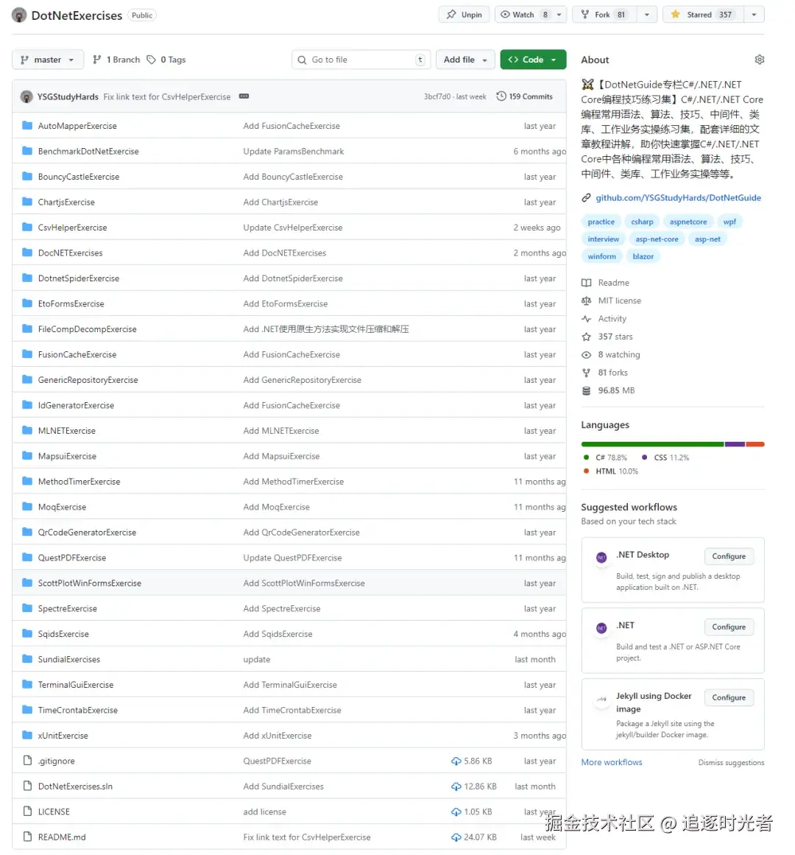Toggle the Starred button to unstar the repository

704,15
